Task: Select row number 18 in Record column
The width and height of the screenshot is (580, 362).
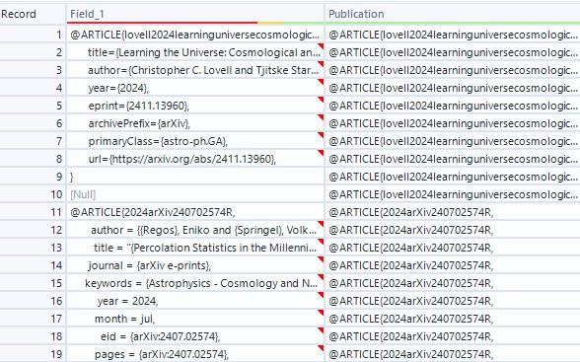Action: tap(33, 336)
